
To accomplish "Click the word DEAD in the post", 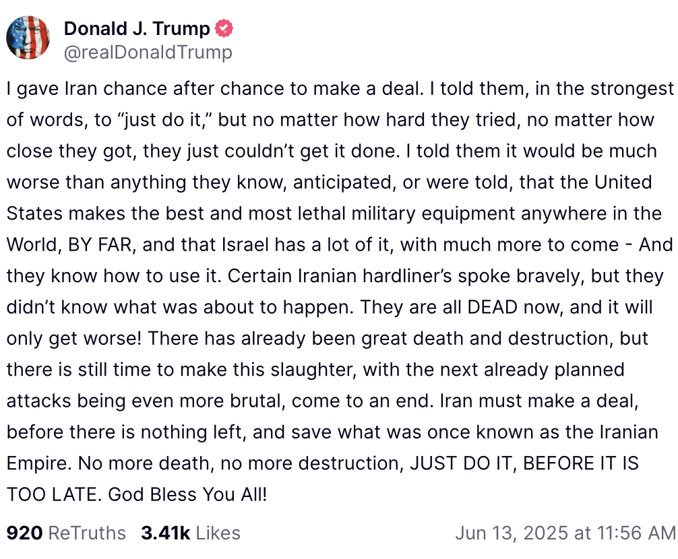I will tap(493, 307).
